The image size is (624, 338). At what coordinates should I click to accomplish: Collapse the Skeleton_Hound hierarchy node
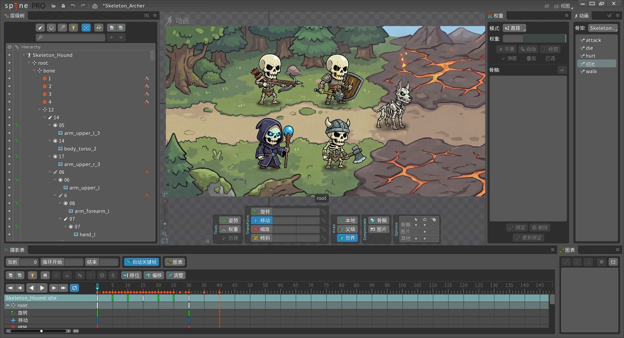(22, 55)
